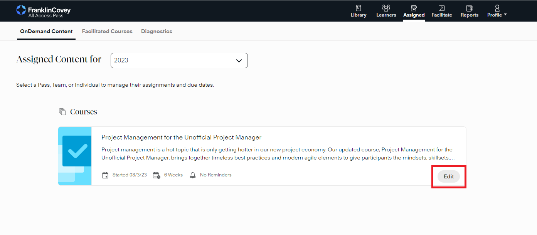Image resolution: width=537 pixels, height=235 pixels.
Task: Open Project Management for the Unofficial Project Manager title
Action: [181, 138]
